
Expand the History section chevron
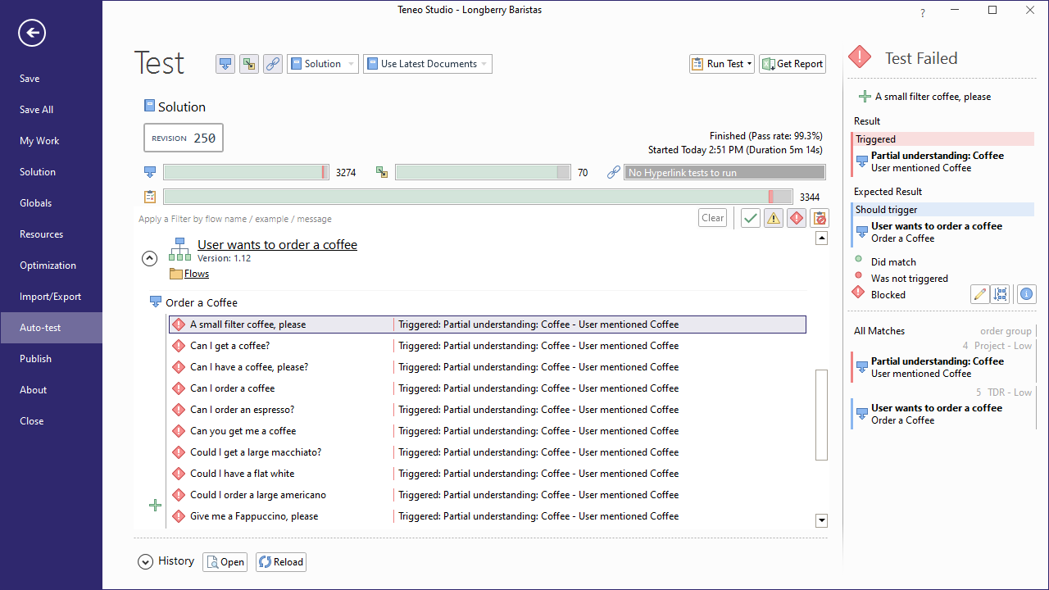tap(146, 561)
